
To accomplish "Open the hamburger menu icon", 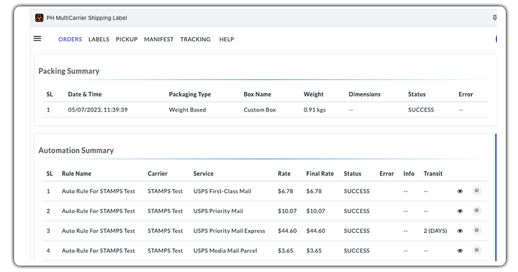I will [x=37, y=38].
